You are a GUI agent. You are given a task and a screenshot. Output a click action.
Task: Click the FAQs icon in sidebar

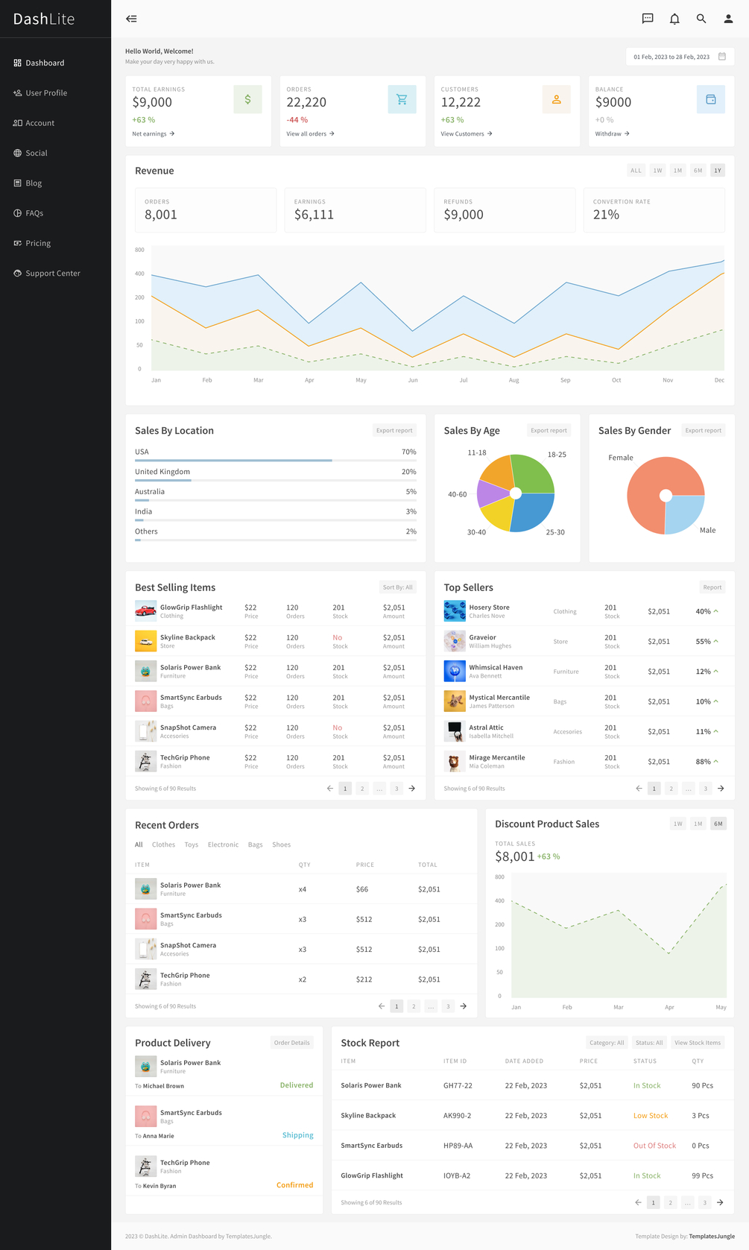coord(17,213)
